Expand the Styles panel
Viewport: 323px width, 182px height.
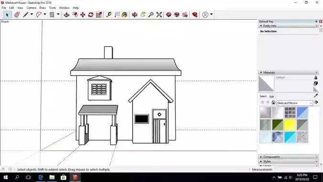[x=261, y=161]
